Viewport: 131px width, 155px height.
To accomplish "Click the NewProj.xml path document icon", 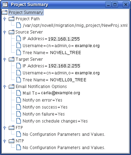I will (18, 25).
